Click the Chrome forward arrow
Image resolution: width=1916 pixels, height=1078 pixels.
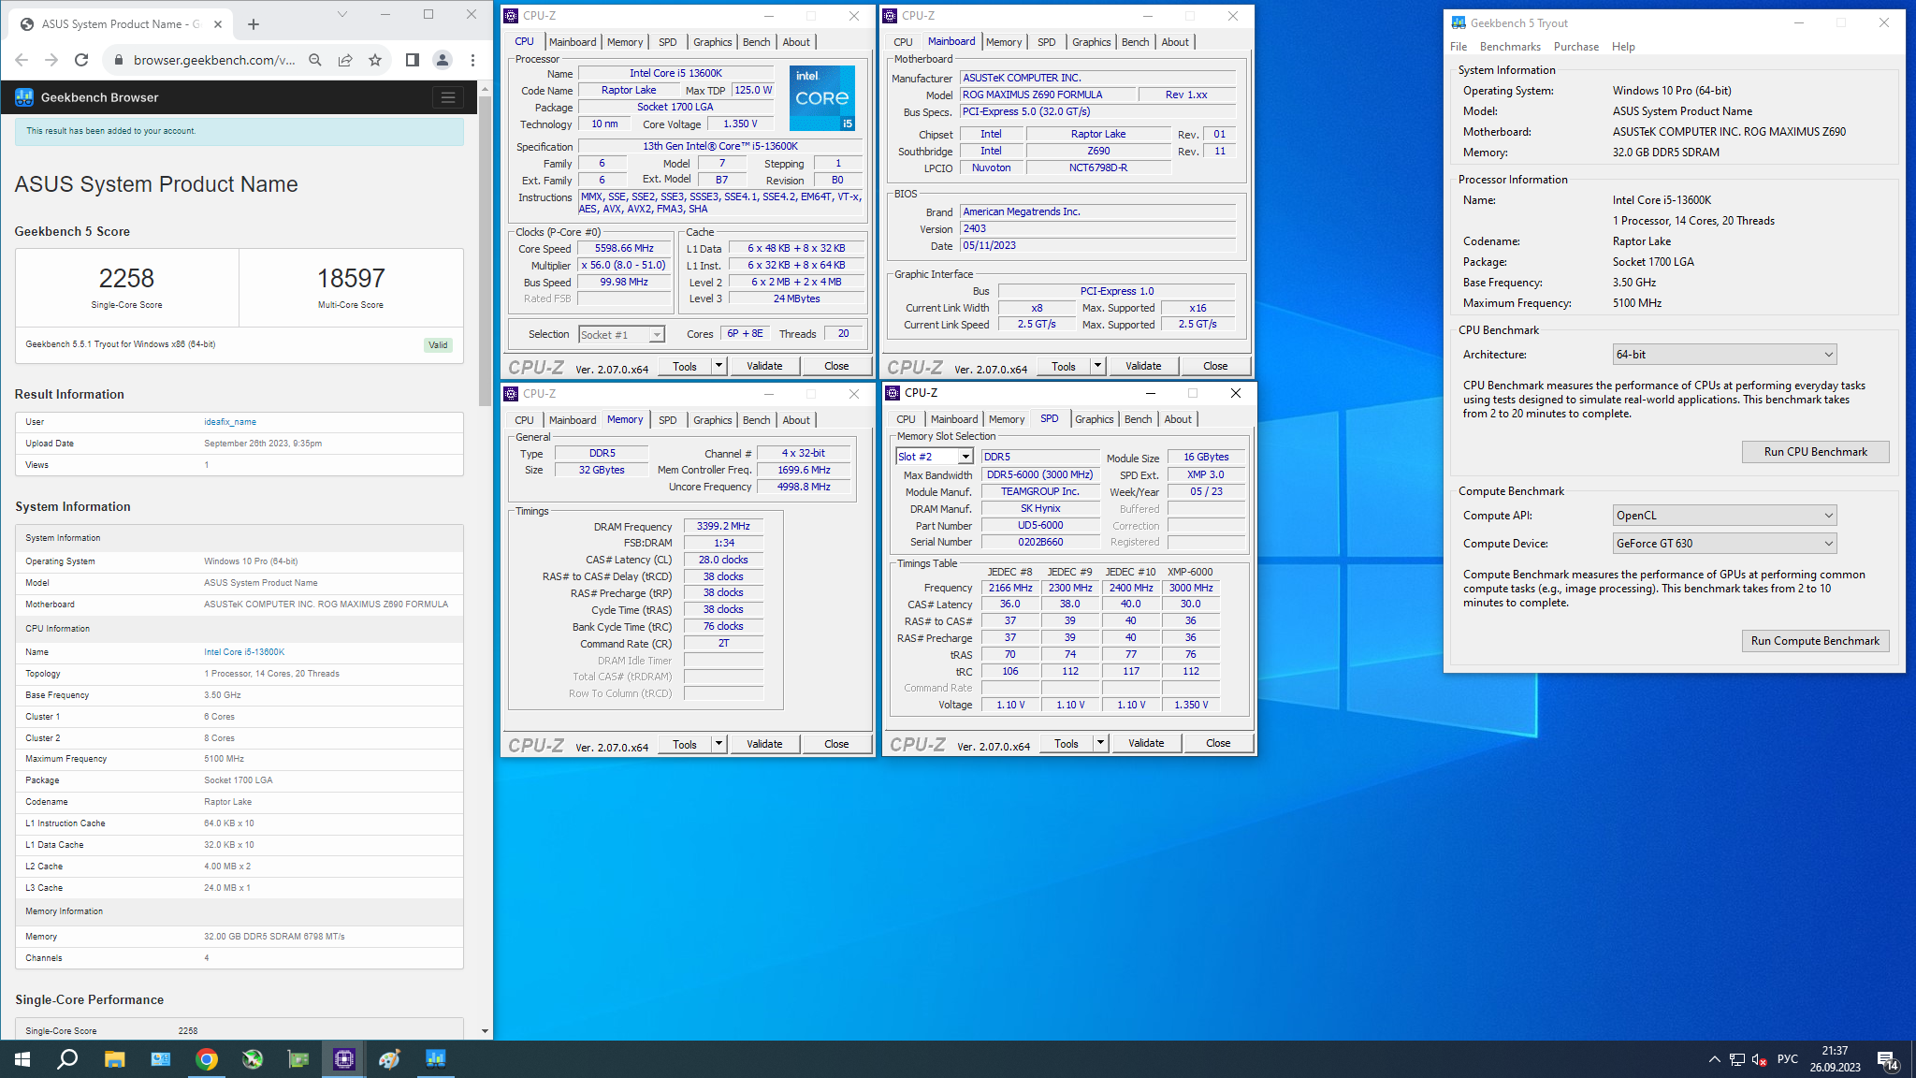[x=51, y=60]
